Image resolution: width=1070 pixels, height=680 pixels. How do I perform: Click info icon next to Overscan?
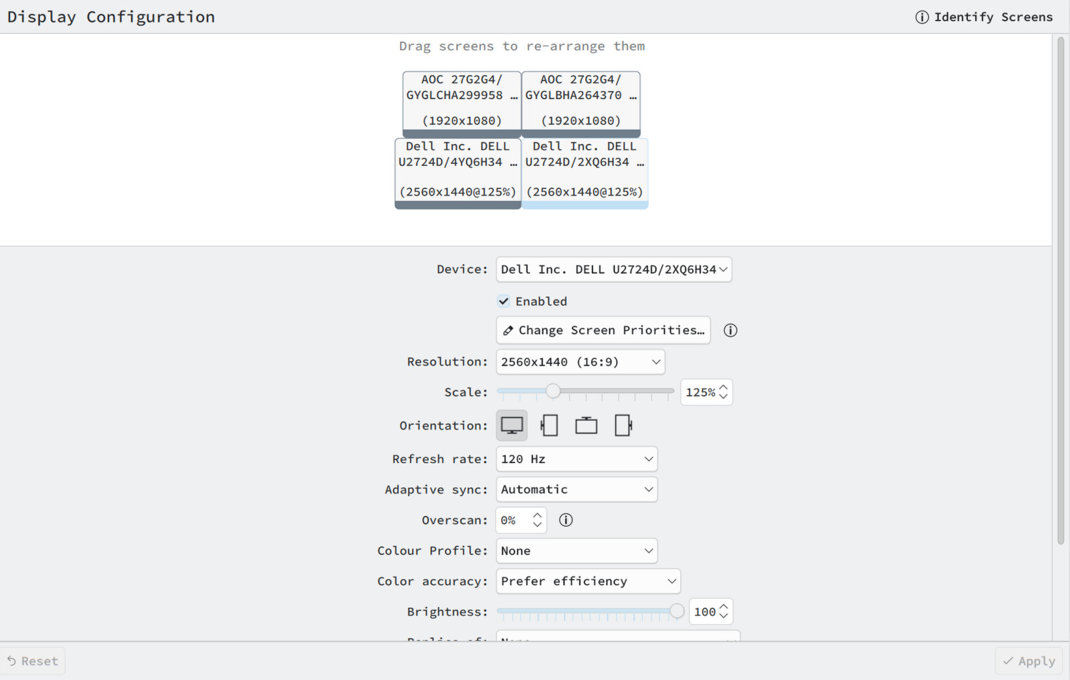coord(566,520)
